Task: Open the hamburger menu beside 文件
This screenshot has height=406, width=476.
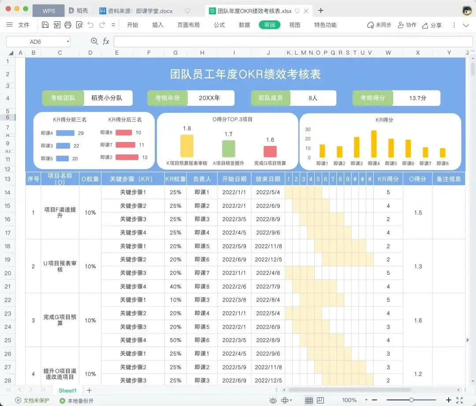Action: [9, 25]
